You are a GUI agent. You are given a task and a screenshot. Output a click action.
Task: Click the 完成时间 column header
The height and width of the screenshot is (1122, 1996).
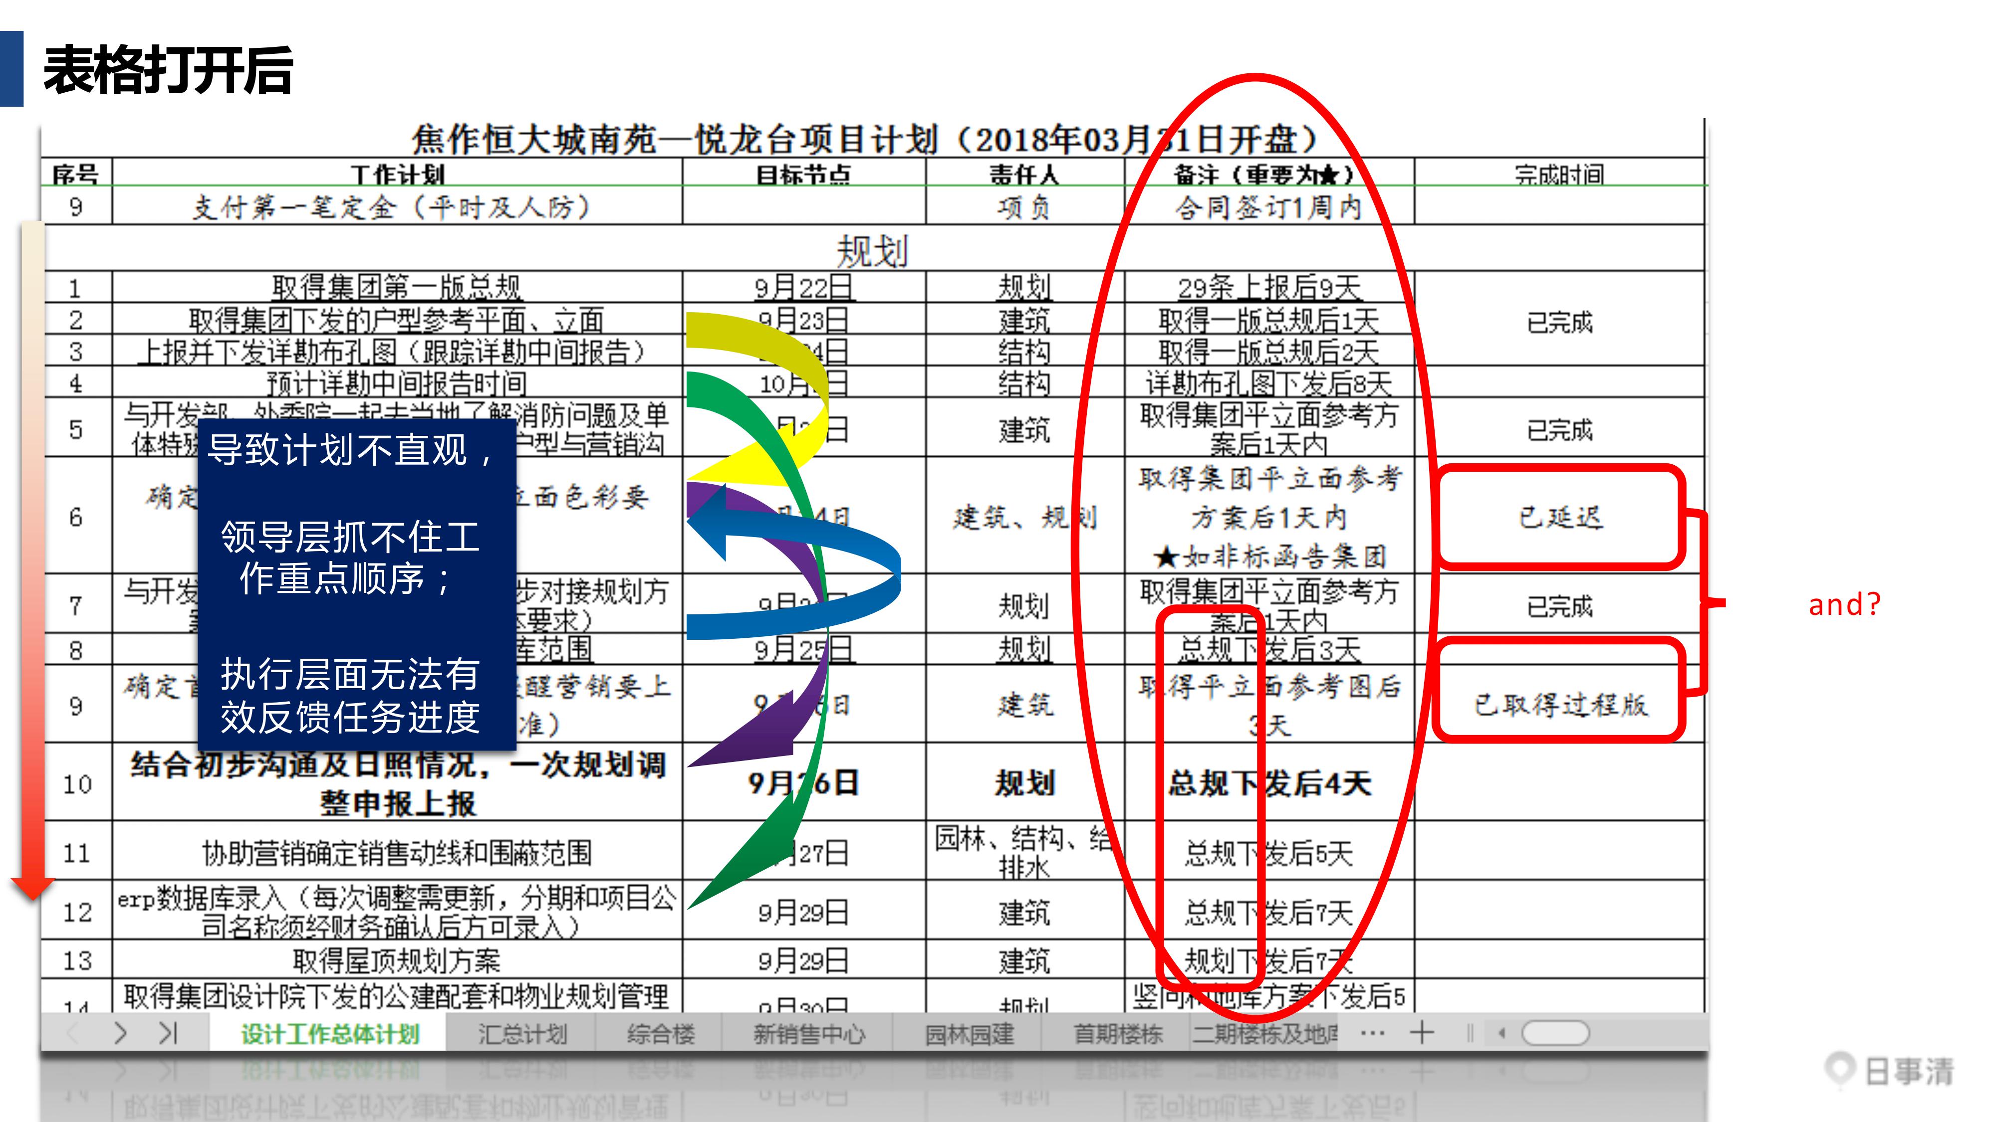click(x=1559, y=173)
